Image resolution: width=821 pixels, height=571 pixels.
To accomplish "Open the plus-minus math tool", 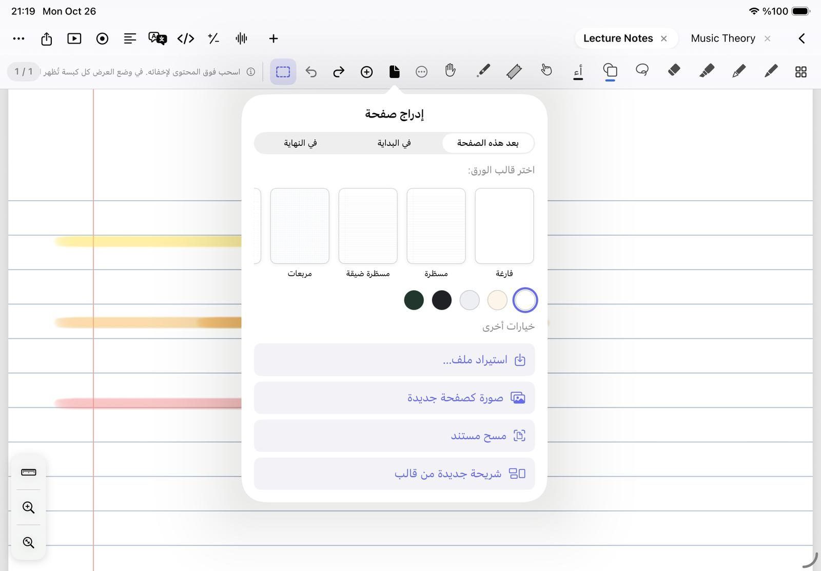I will point(213,39).
